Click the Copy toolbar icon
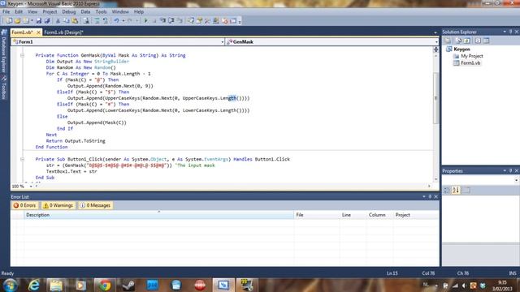The width and height of the screenshot is (520, 292). (x=67, y=21)
